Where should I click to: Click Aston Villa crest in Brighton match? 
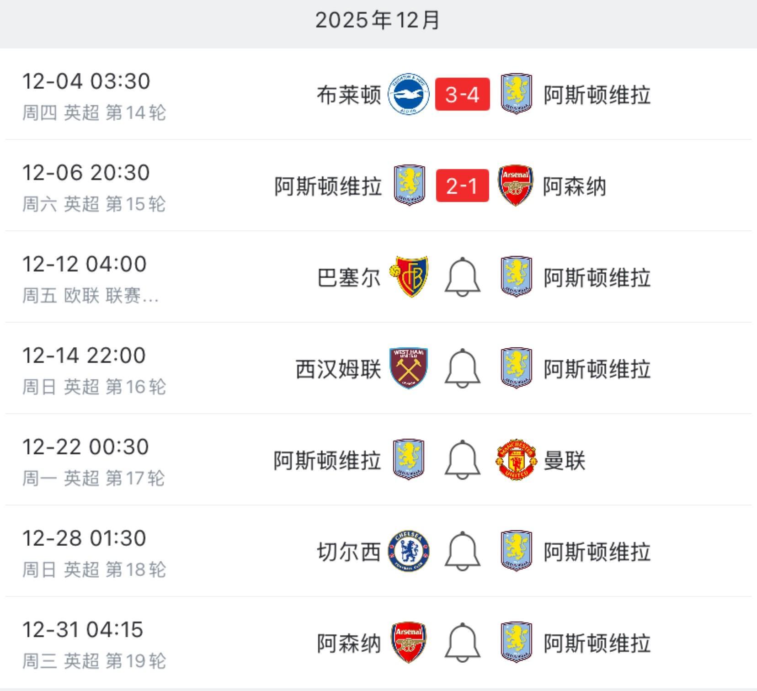click(x=516, y=94)
